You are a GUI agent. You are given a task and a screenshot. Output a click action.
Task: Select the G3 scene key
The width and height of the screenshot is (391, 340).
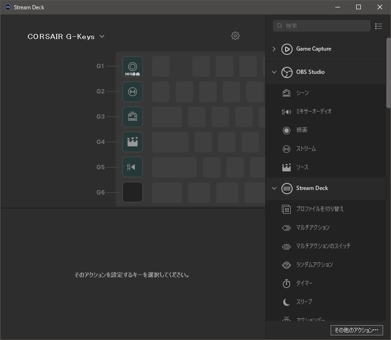point(132,117)
